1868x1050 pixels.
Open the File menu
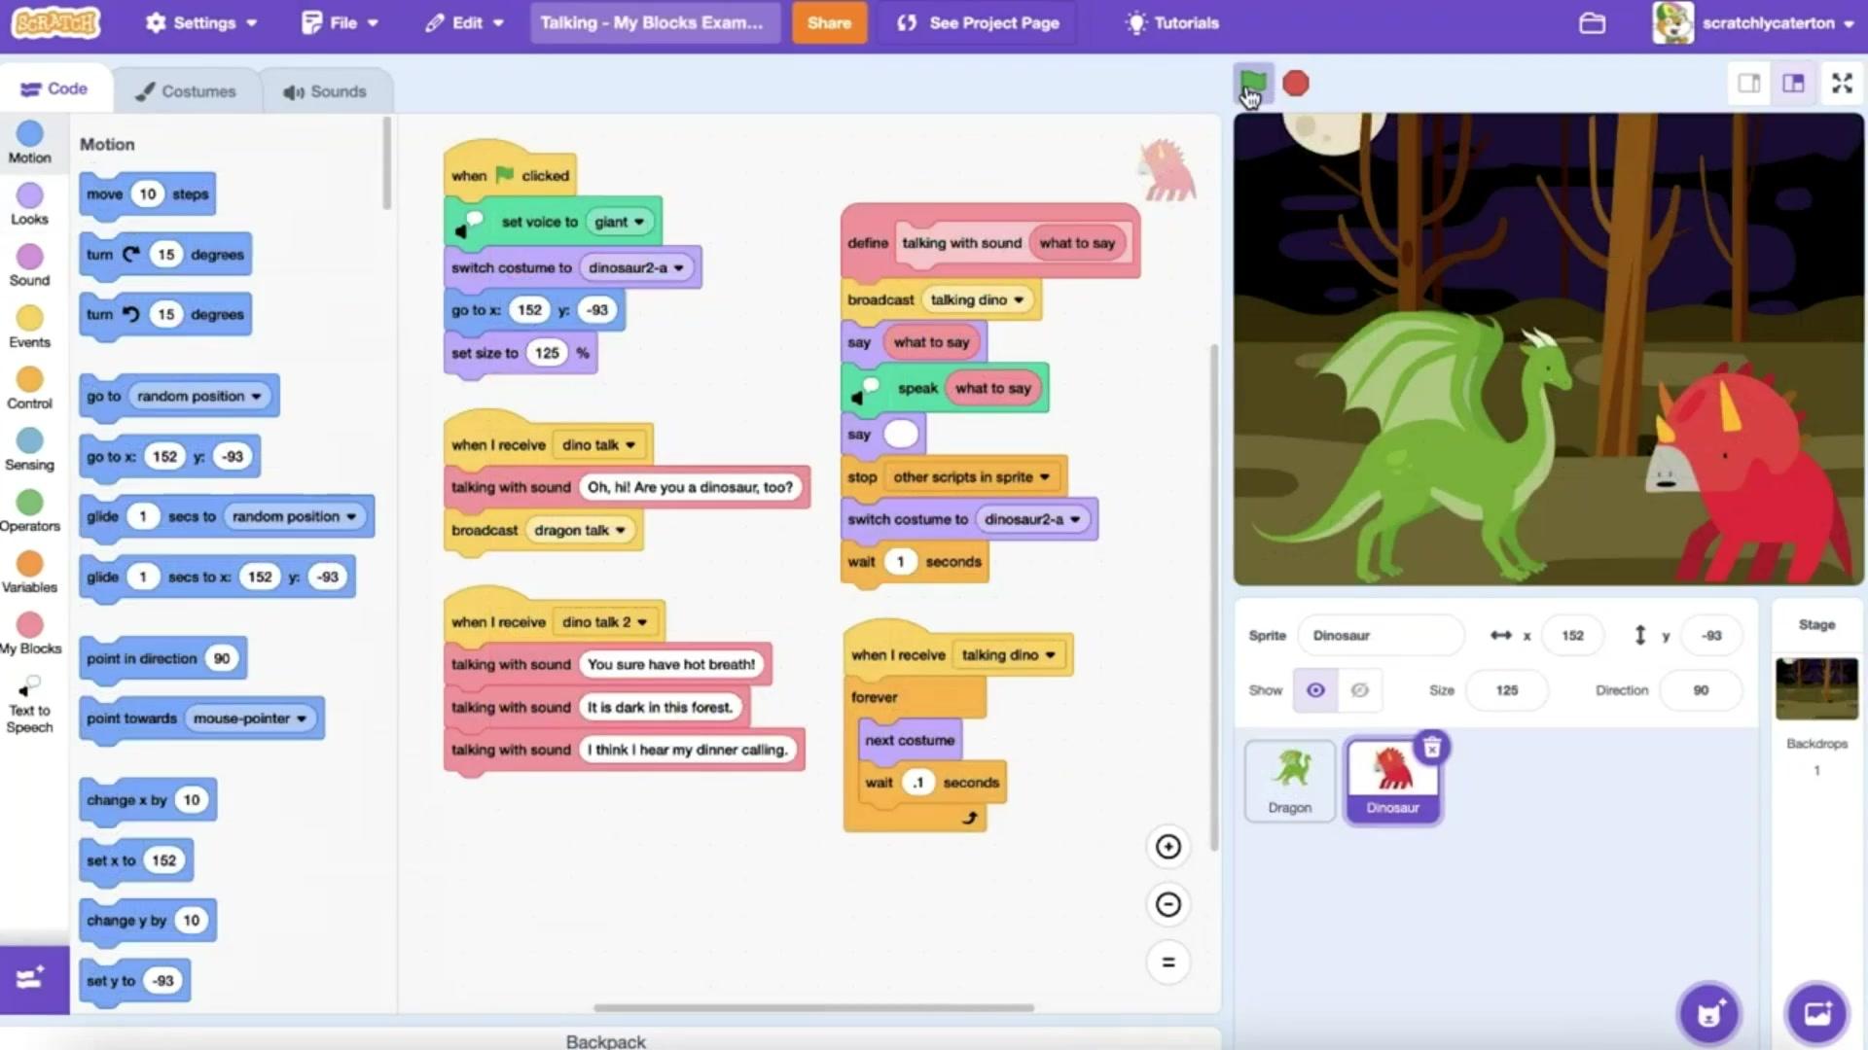click(x=341, y=23)
